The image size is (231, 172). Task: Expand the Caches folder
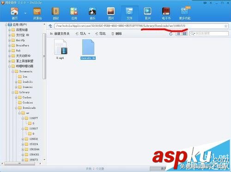[16, 98]
